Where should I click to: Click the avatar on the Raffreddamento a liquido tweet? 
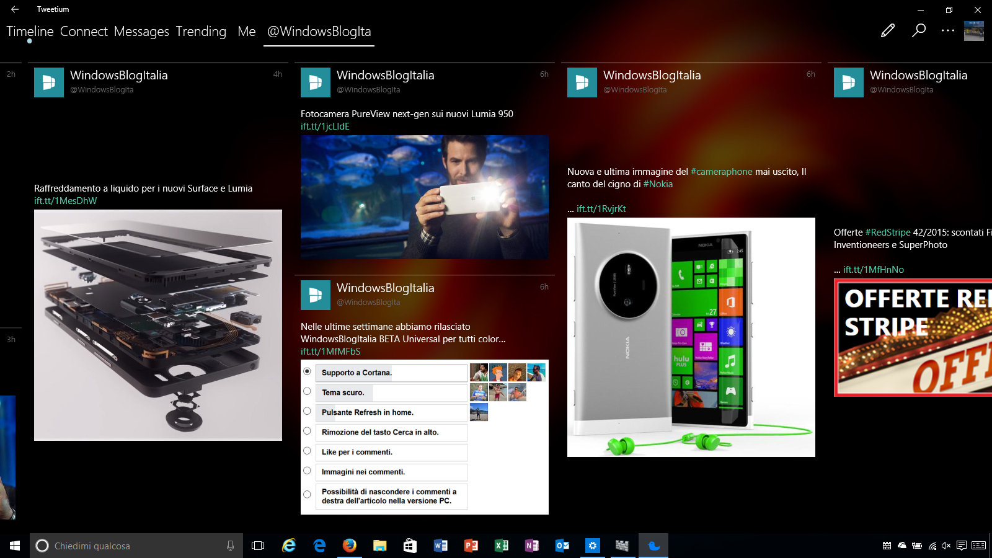[49, 82]
